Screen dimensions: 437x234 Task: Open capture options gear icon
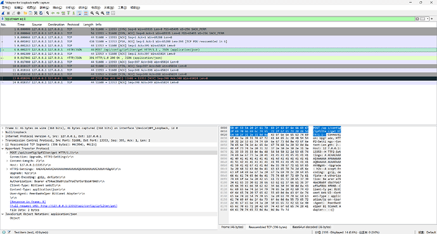[x=18, y=13]
